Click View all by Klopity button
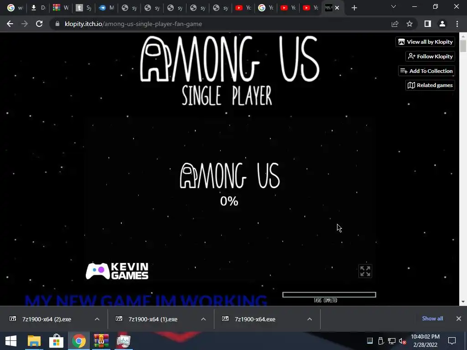The height and width of the screenshot is (350, 467). pos(425,41)
